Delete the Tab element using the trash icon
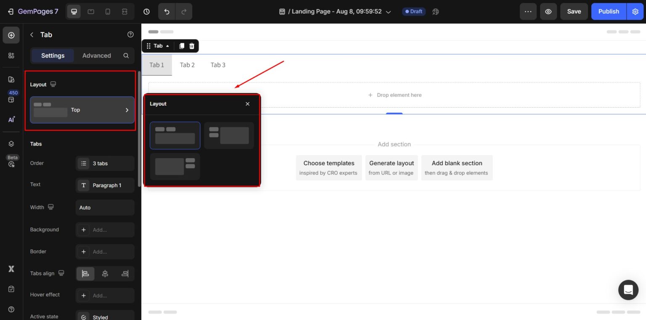Viewport: 646px width, 320px height. coord(192,46)
